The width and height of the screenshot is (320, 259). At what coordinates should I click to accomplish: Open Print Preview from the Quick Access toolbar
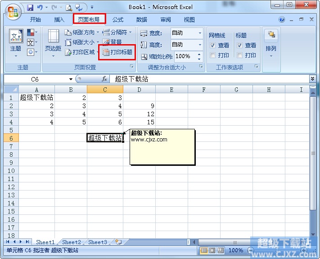point(69,8)
